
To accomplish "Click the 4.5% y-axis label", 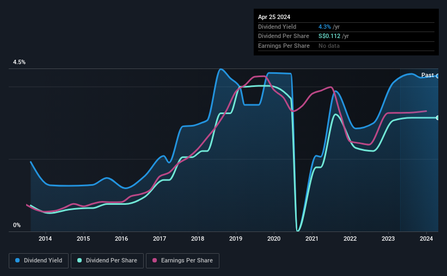I will [x=19, y=62].
